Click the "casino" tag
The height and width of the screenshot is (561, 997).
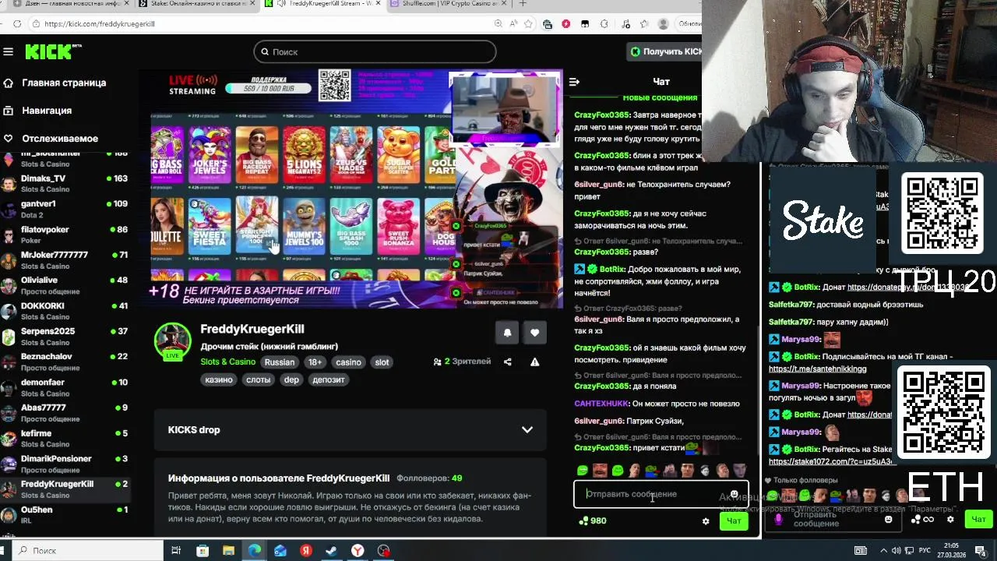(348, 362)
